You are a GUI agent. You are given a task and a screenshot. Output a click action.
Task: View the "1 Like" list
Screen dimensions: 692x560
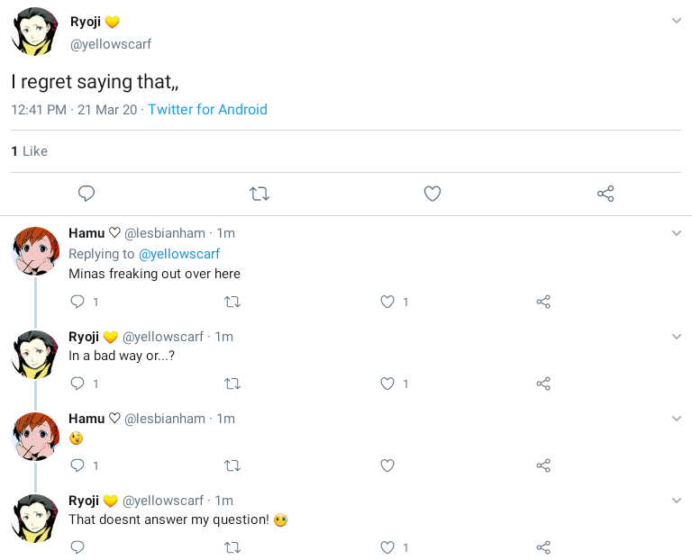pyautogui.click(x=30, y=151)
